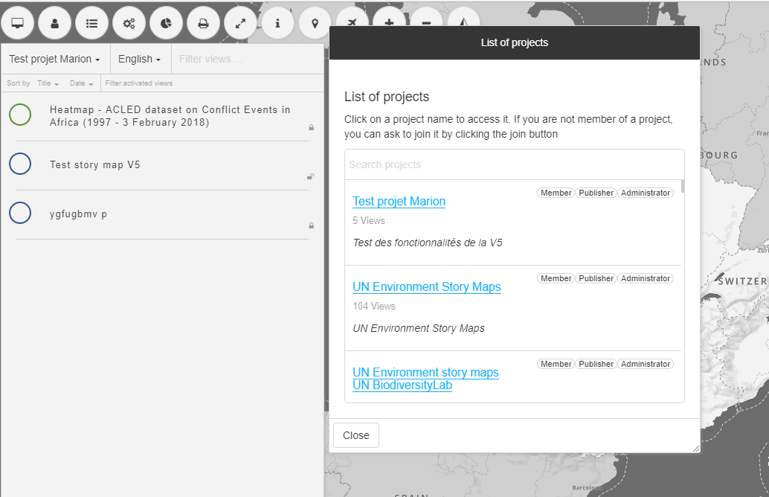The height and width of the screenshot is (497, 769).
Task: Click the airplane fly-to icon
Action: click(352, 17)
